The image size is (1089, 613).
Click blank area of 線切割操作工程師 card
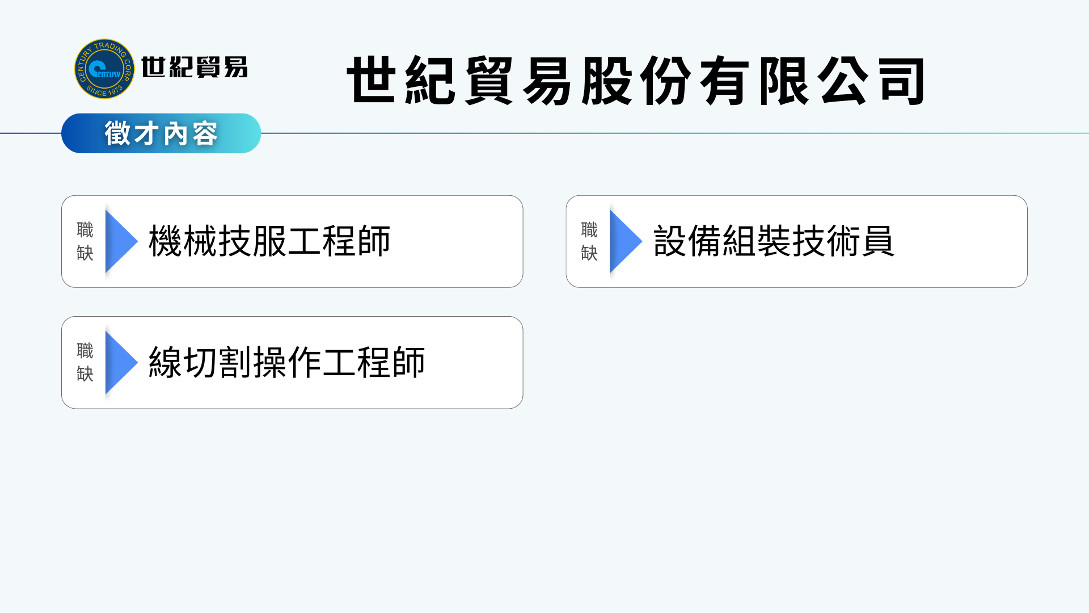coord(476,362)
